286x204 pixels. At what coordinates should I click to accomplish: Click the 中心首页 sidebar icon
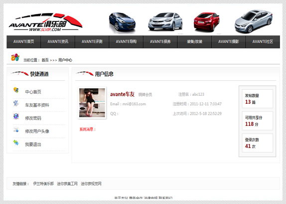(x=16, y=90)
